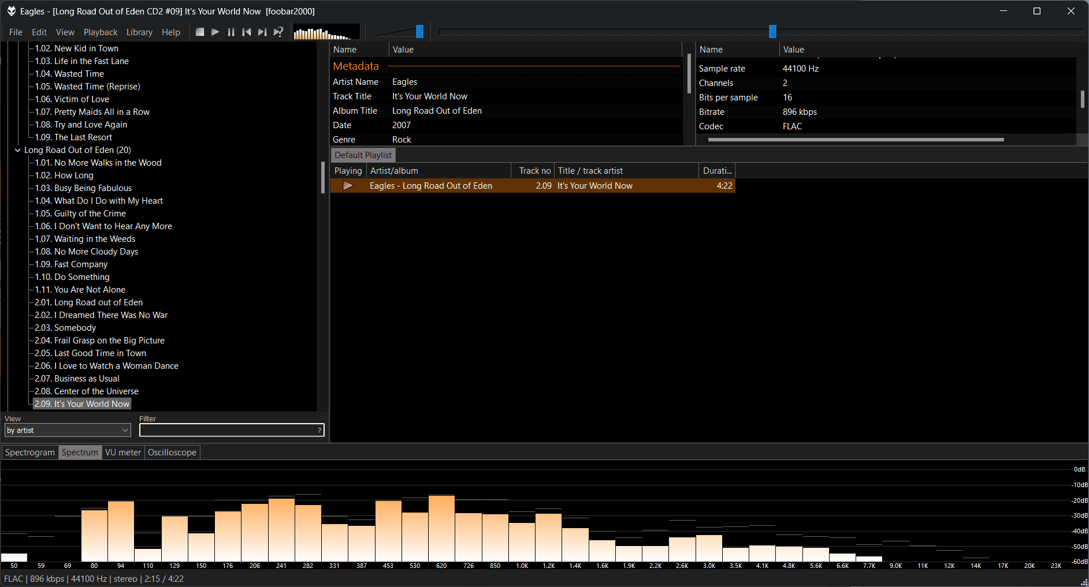
Task: Select '1.05. Guilty of the Crime'
Action: pyautogui.click(x=80, y=214)
